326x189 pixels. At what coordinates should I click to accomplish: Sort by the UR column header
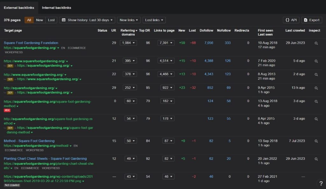pyautogui.click(x=114, y=31)
